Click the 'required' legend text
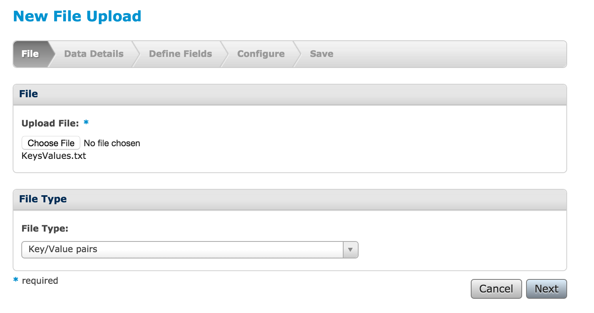This screenshot has width=594, height=313. coord(40,281)
